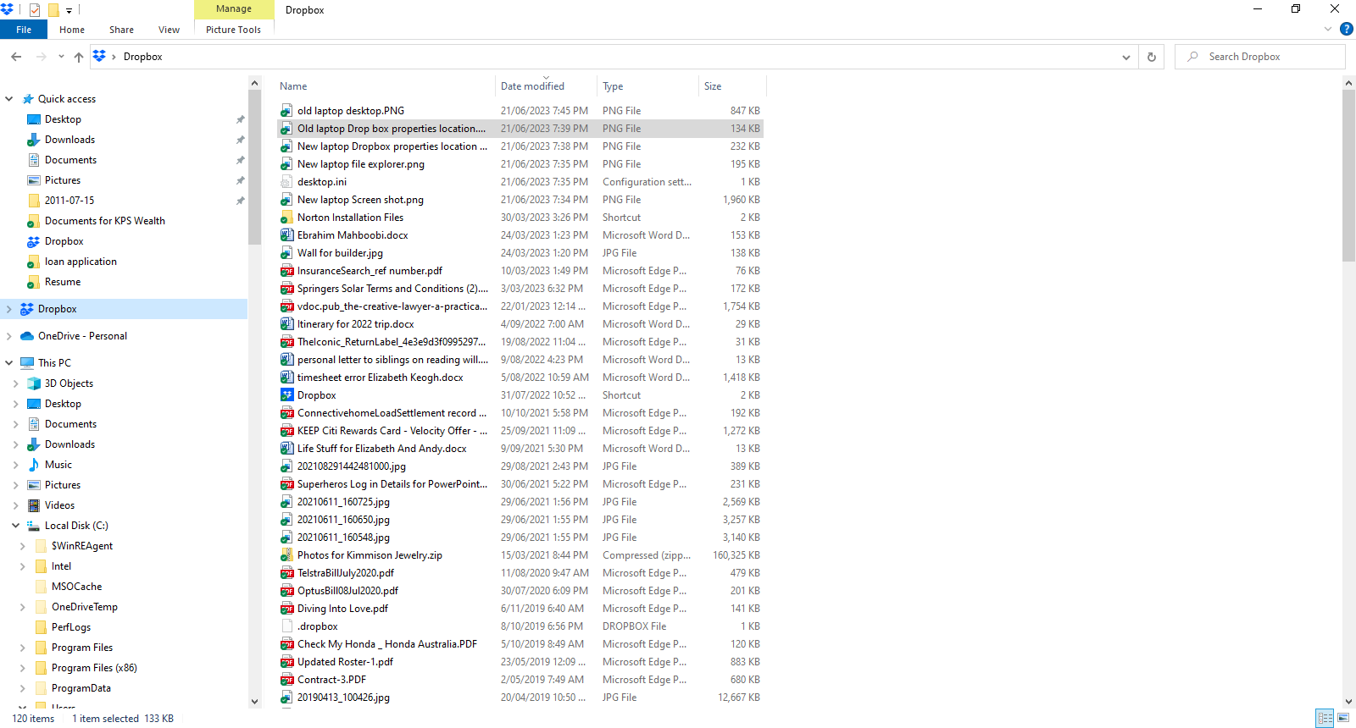Screen dimensions: 1356x728
Task: Select the .dropbox file
Action: pyautogui.click(x=318, y=626)
